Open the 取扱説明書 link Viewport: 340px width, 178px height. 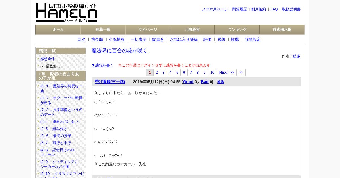pyautogui.click(x=291, y=9)
